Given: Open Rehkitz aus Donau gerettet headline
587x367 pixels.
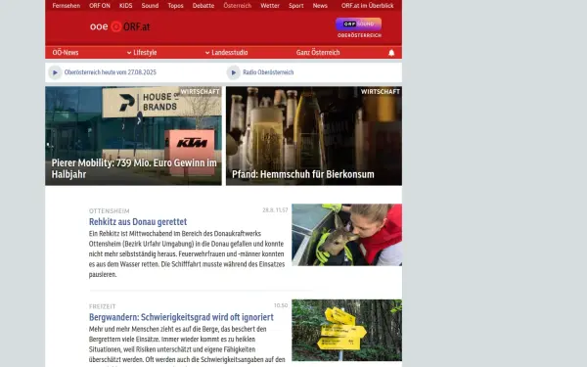Looking at the screenshot, I should [x=138, y=222].
